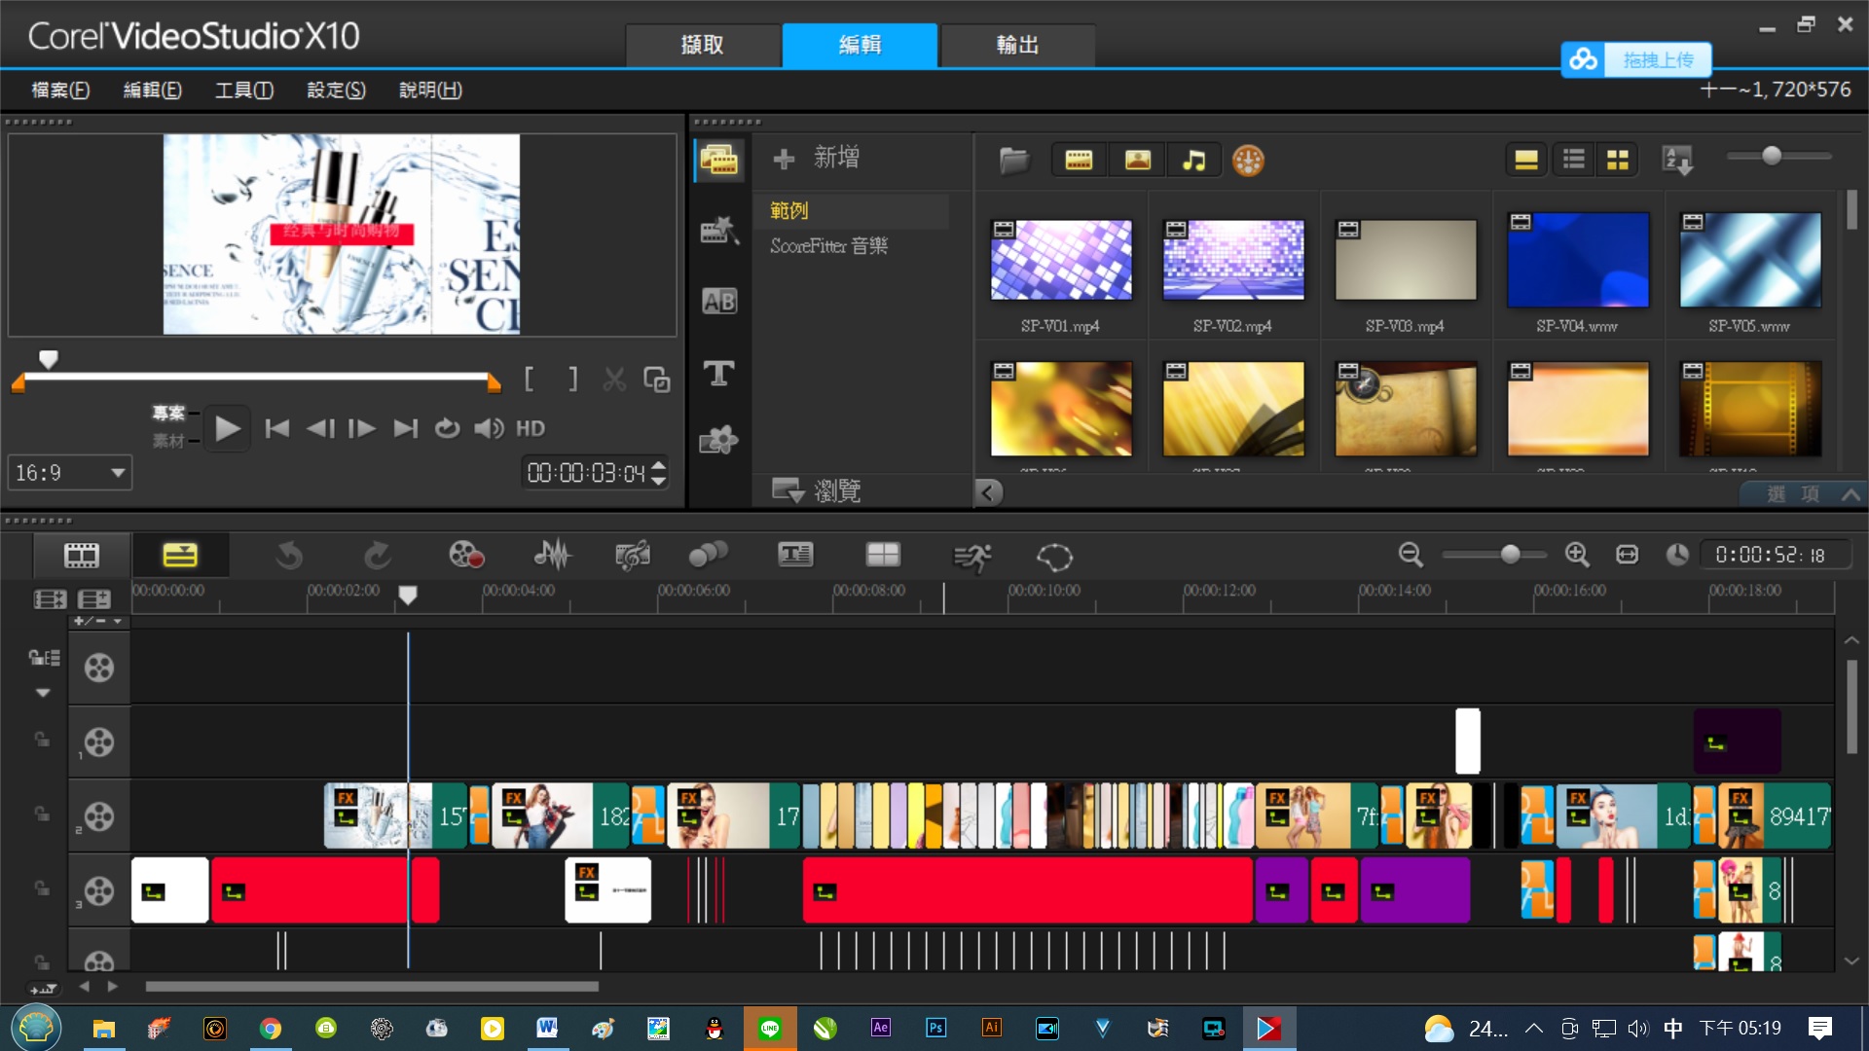This screenshot has height=1051, width=1869.
Task: Click the orange film reel icon
Action: (1248, 160)
